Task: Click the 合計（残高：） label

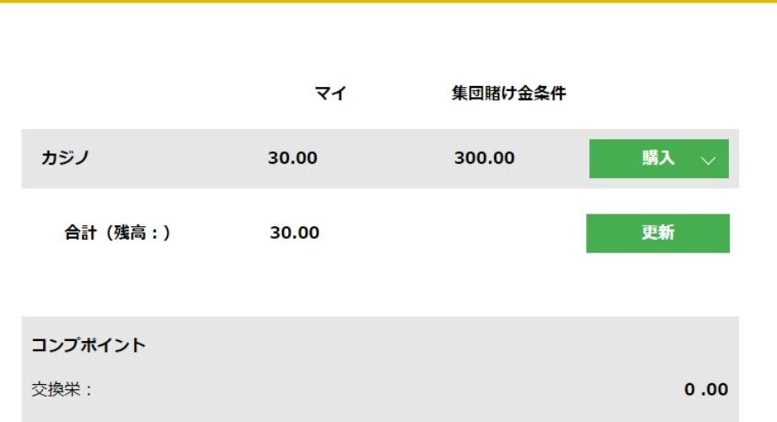Action: point(118,233)
